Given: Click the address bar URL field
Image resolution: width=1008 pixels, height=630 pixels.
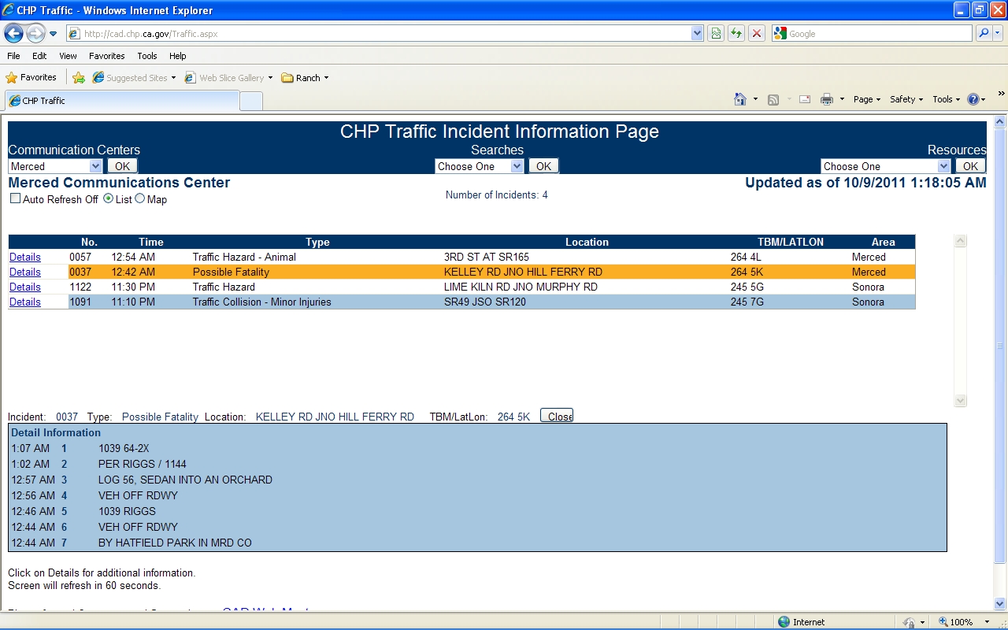Looking at the screenshot, I should click(x=378, y=34).
